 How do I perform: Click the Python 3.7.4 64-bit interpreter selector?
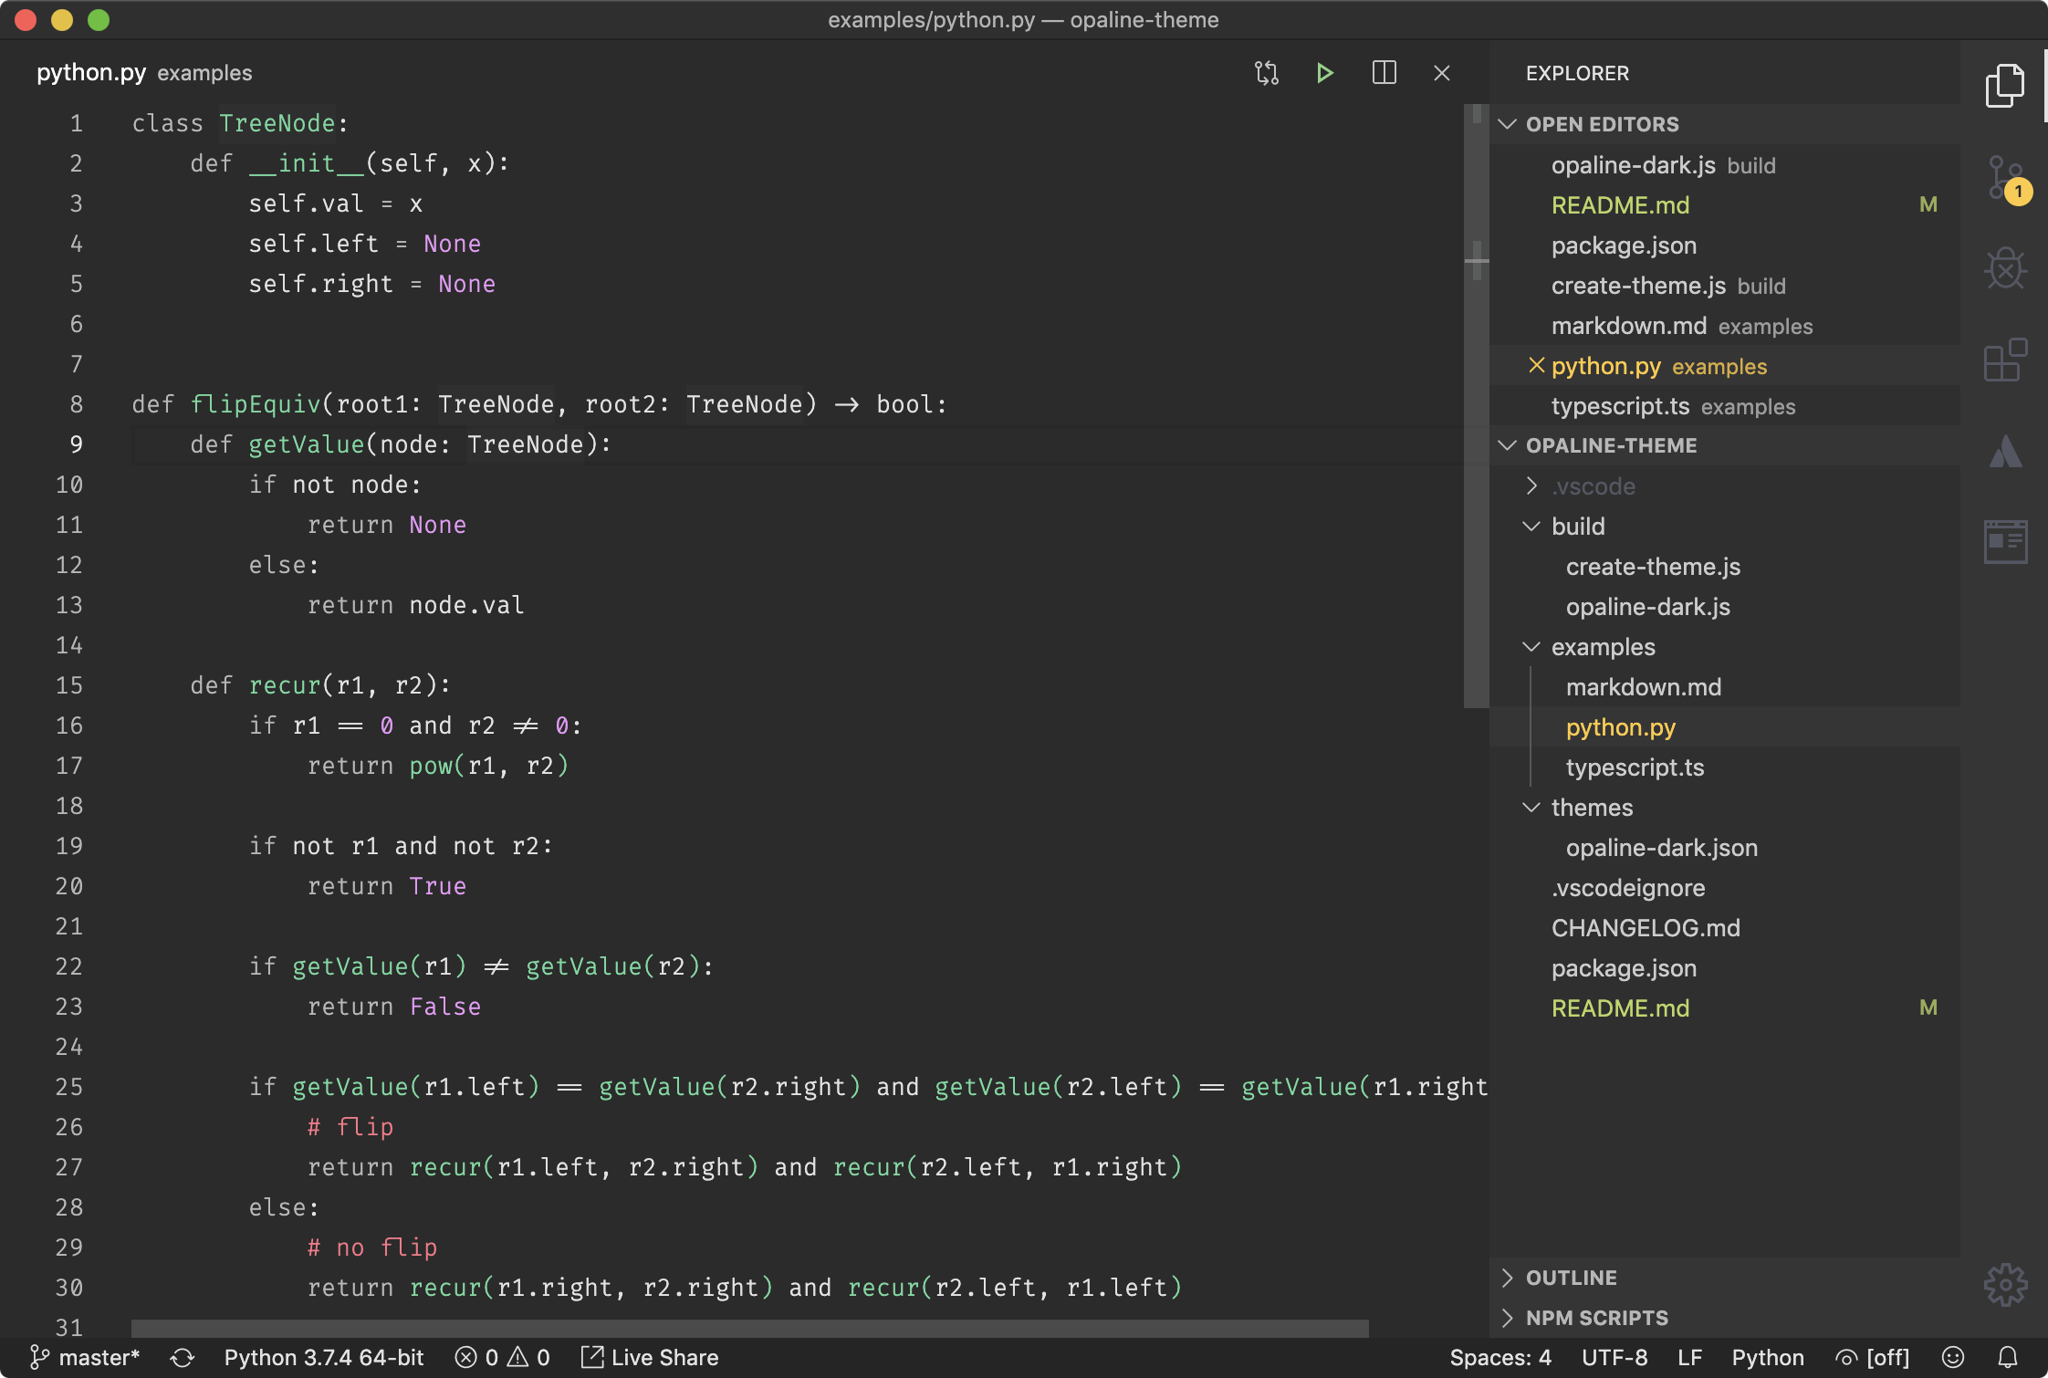(324, 1358)
